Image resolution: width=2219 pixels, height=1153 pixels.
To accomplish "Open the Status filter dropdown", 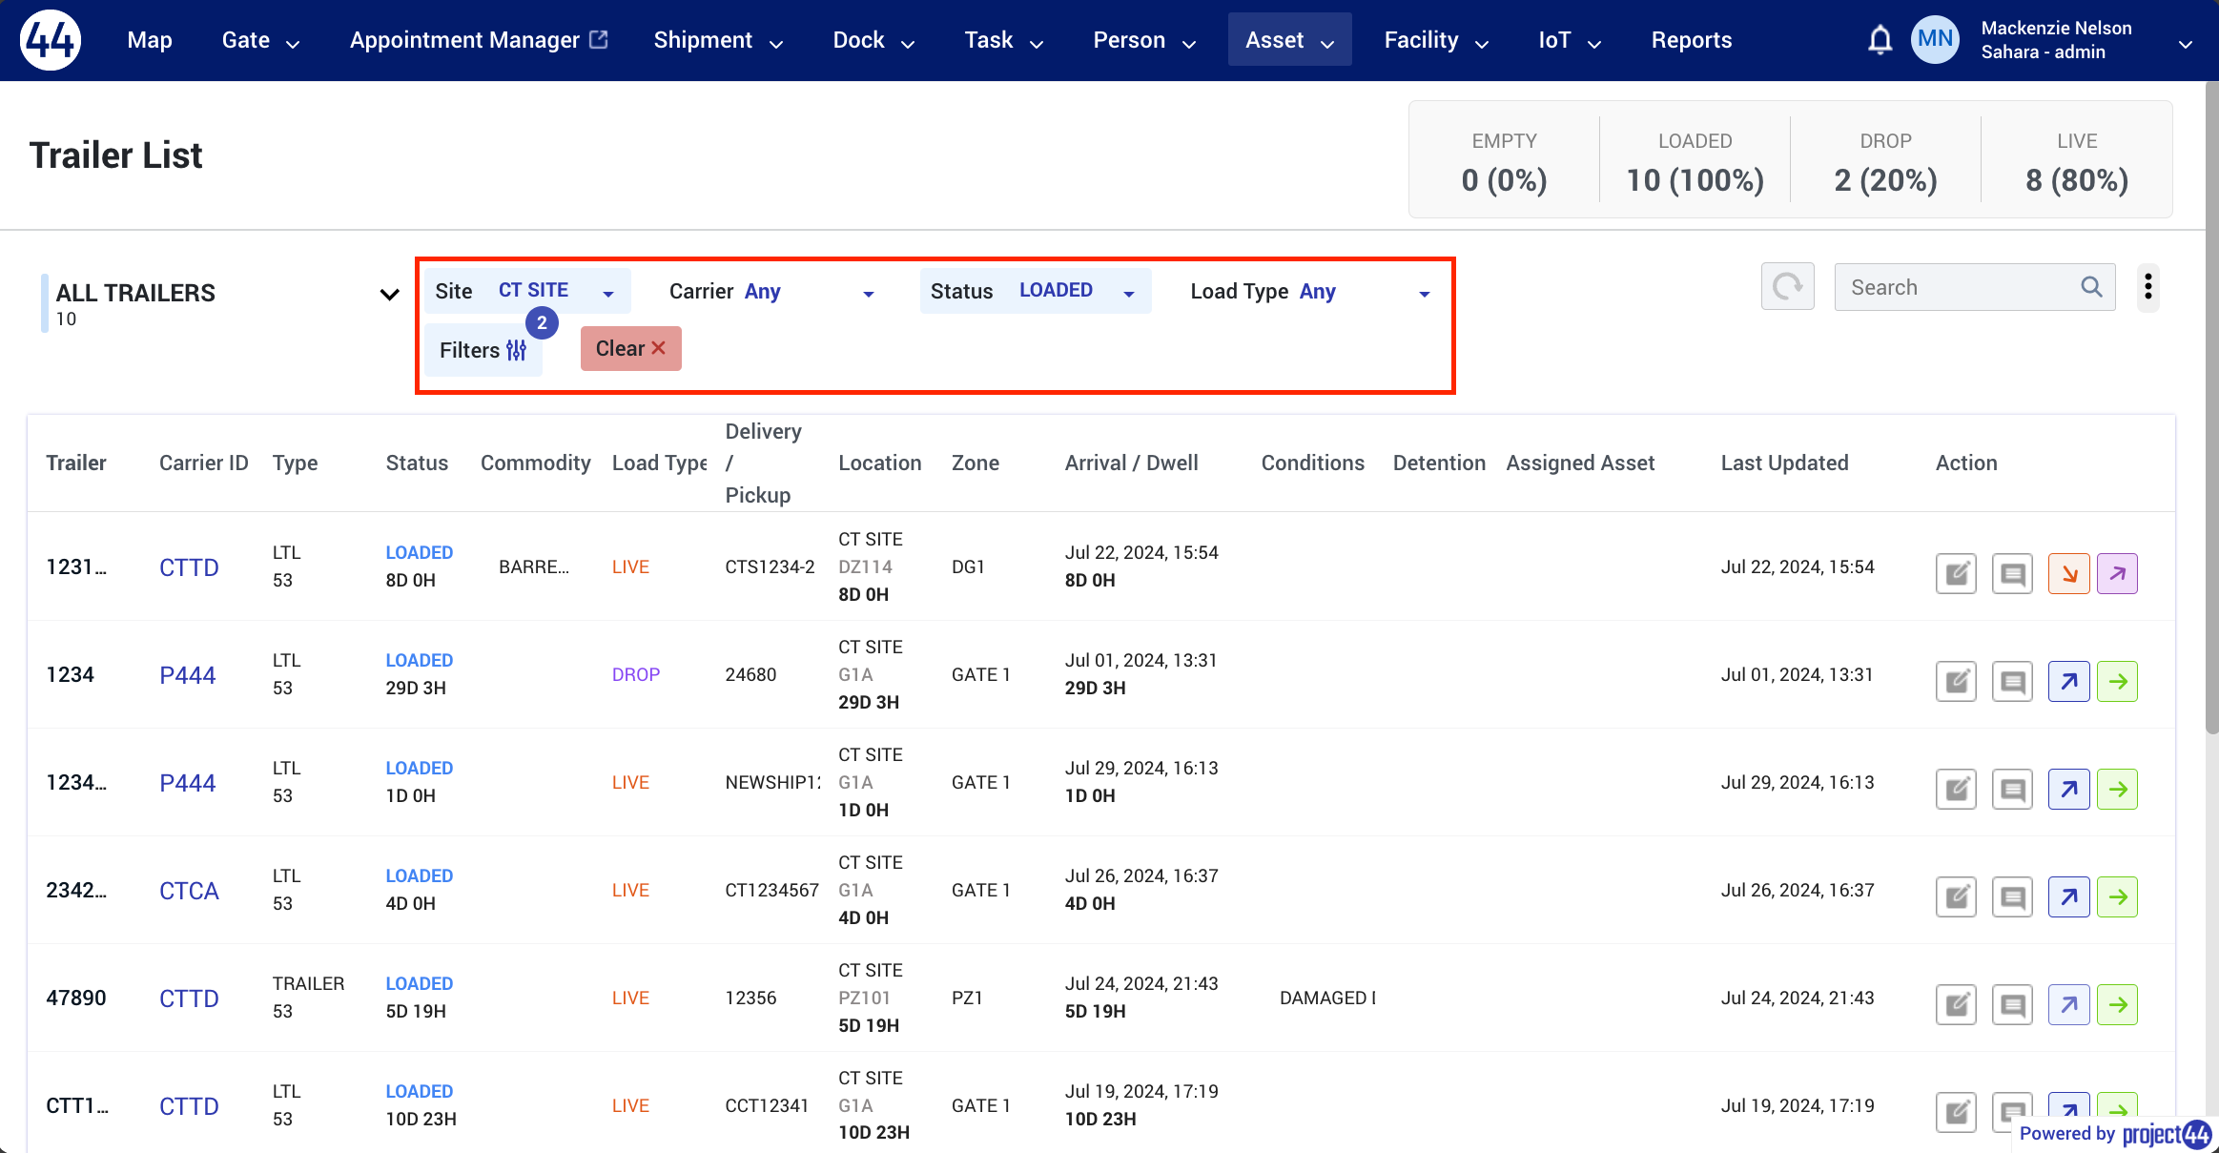I will coord(1036,291).
